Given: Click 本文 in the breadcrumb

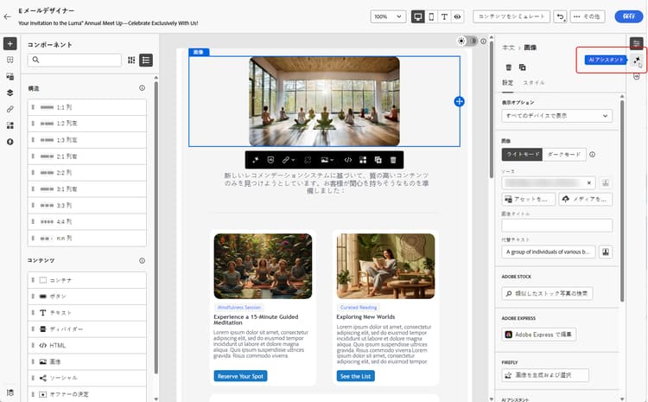Looking at the screenshot, I should pyautogui.click(x=508, y=48).
